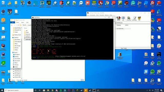Open Razer Cortex desktop shortcut
164x92 pixels.
[x=152, y=72]
